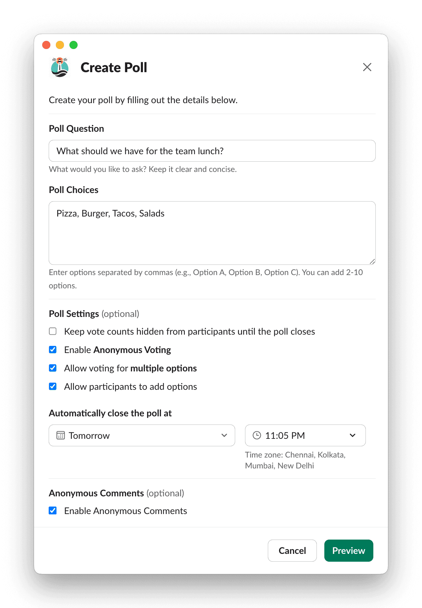Uncheck allow participants to add options
Viewport: 422px width, 608px height.
[53, 386]
